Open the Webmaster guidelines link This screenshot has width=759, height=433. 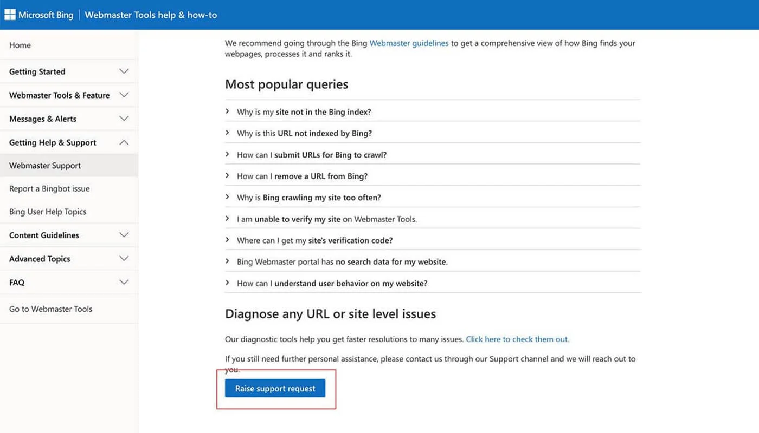coord(409,43)
